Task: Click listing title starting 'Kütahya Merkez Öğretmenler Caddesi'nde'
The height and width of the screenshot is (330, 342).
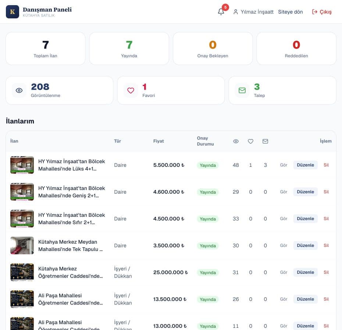Action: tap(71, 272)
